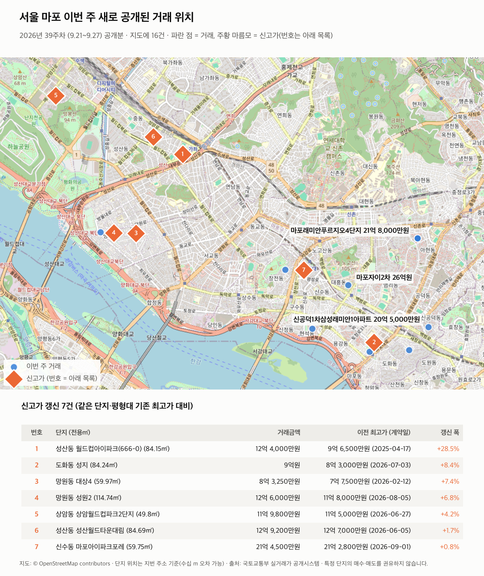Open OpenStreetMap contributors attribution link
The height and width of the screenshot is (576, 484).
tap(75, 563)
